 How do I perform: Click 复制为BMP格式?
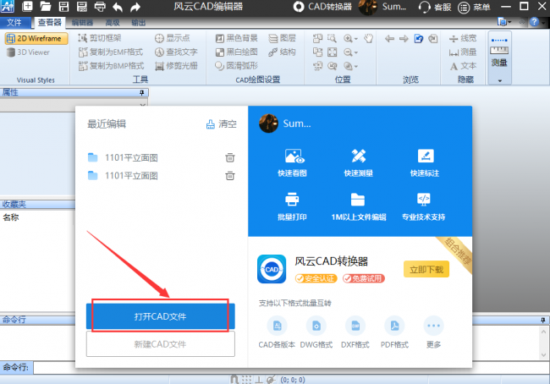coord(111,66)
